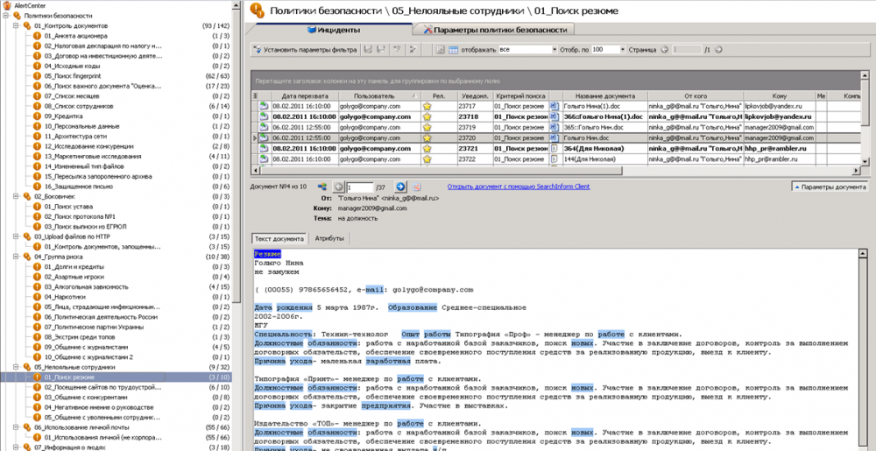Click the gray previous document arrow icon

[339, 187]
